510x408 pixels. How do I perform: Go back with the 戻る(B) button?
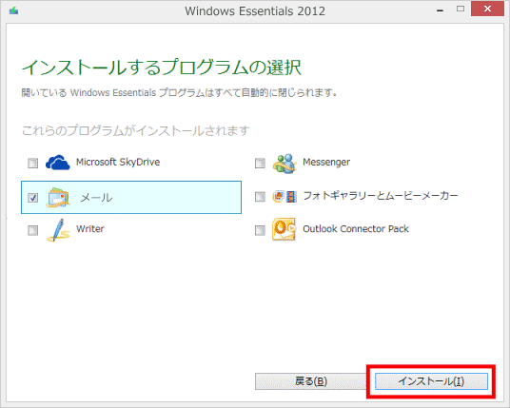coord(310,381)
